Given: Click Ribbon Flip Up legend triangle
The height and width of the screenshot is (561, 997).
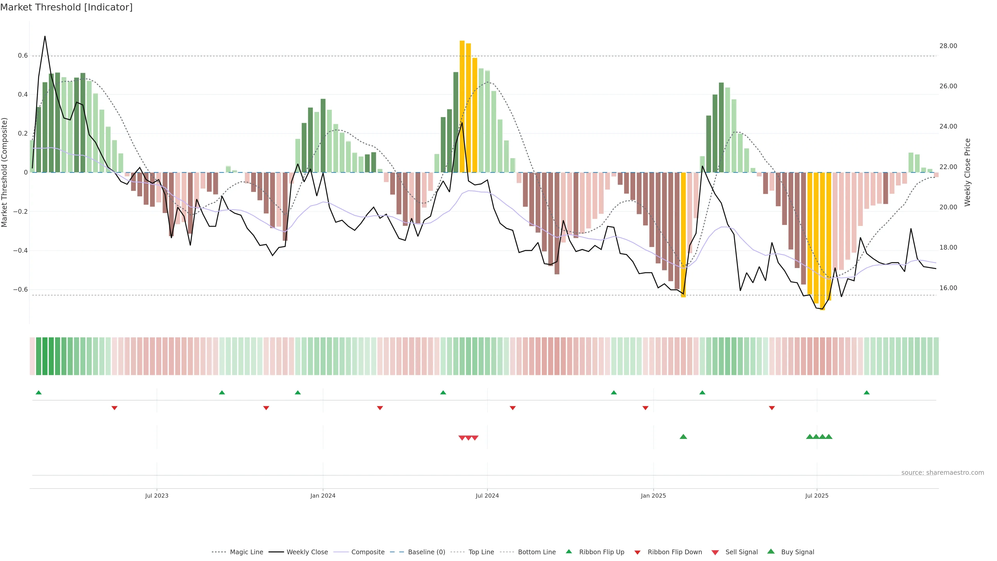Looking at the screenshot, I should [569, 551].
